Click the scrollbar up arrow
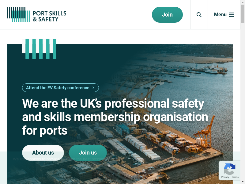Viewport: 245px width, 184px height. [x=243, y=2]
